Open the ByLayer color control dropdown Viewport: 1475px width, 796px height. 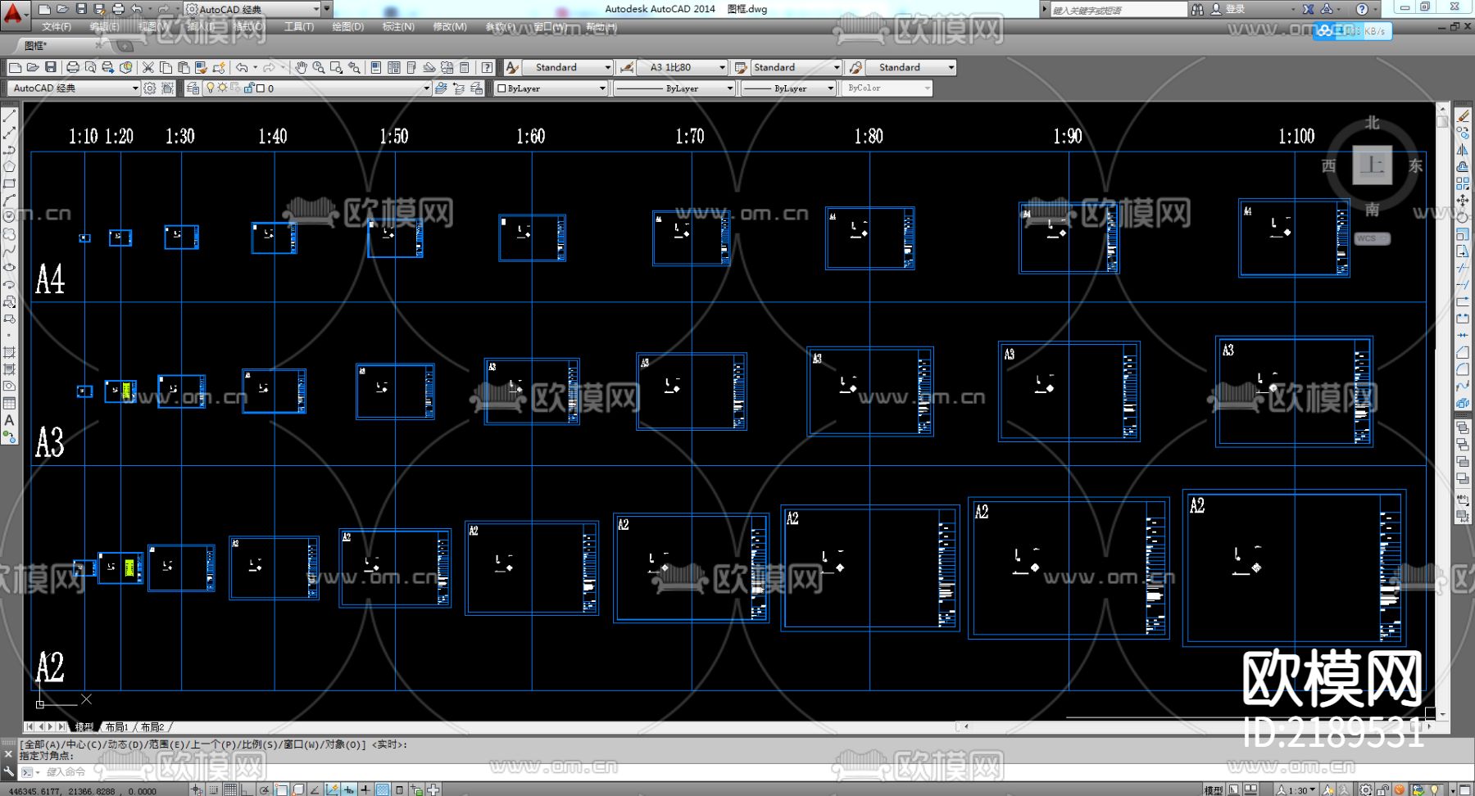[x=551, y=88]
